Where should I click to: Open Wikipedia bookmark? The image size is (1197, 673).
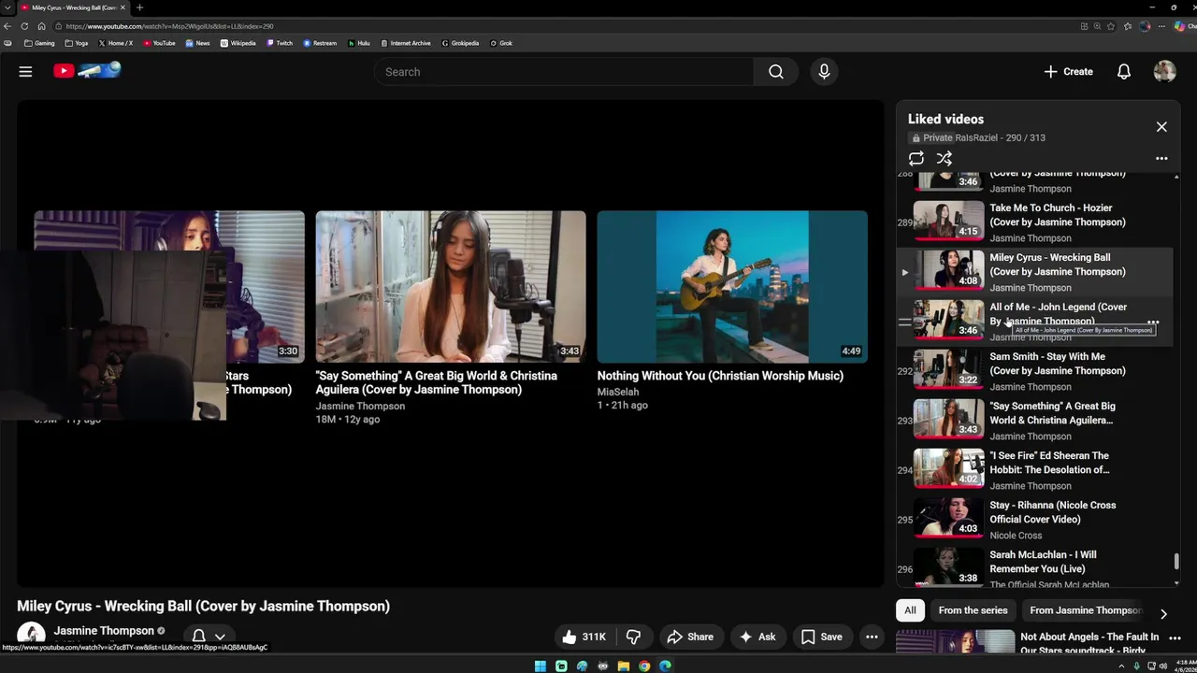click(238, 43)
